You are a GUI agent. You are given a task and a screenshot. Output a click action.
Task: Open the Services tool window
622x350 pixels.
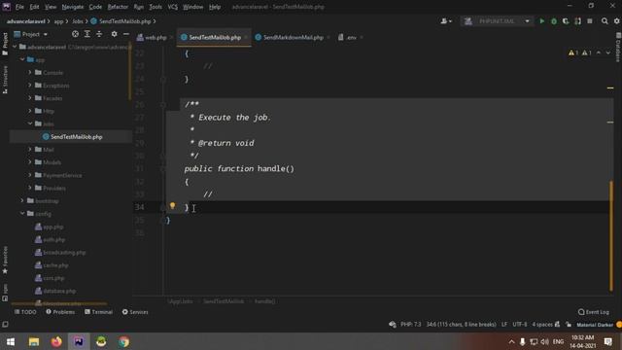tap(135, 312)
